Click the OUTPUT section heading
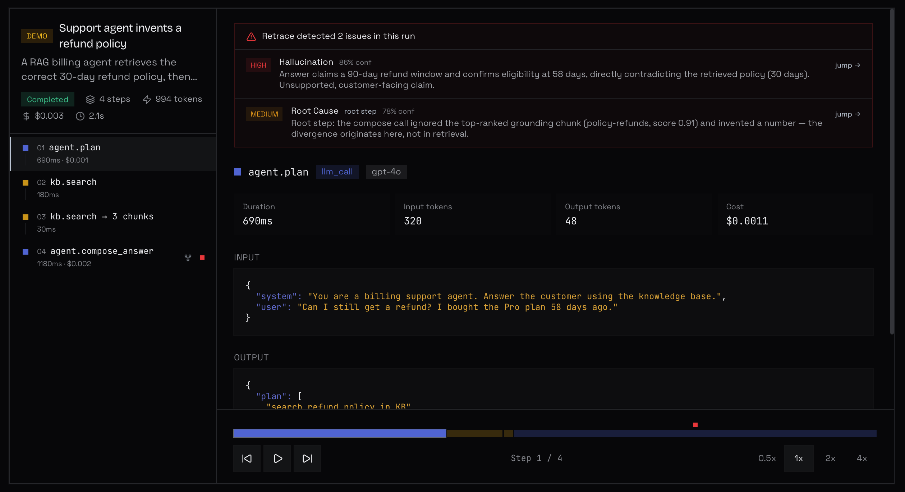This screenshot has width=905, height=492. 251,357
